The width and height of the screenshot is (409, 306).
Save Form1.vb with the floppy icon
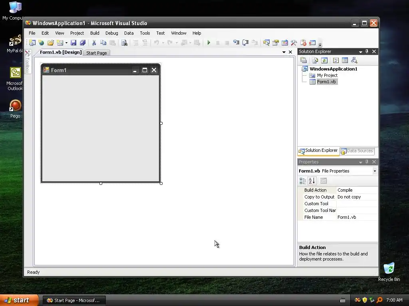(x=73, y=43)
